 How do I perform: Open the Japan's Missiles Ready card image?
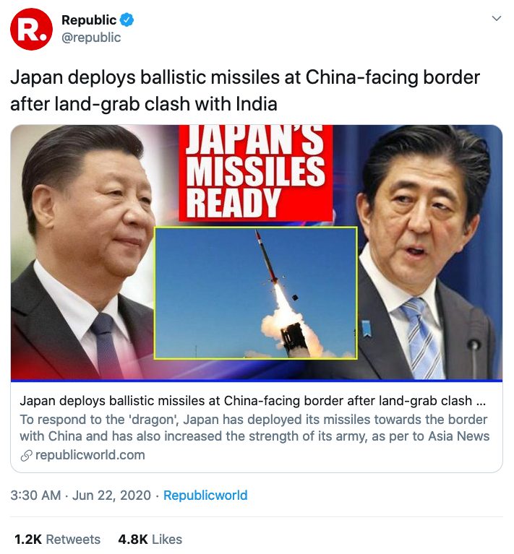point(257,253)
